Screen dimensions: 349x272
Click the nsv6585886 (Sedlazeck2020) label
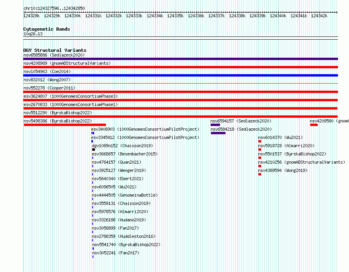54,55
